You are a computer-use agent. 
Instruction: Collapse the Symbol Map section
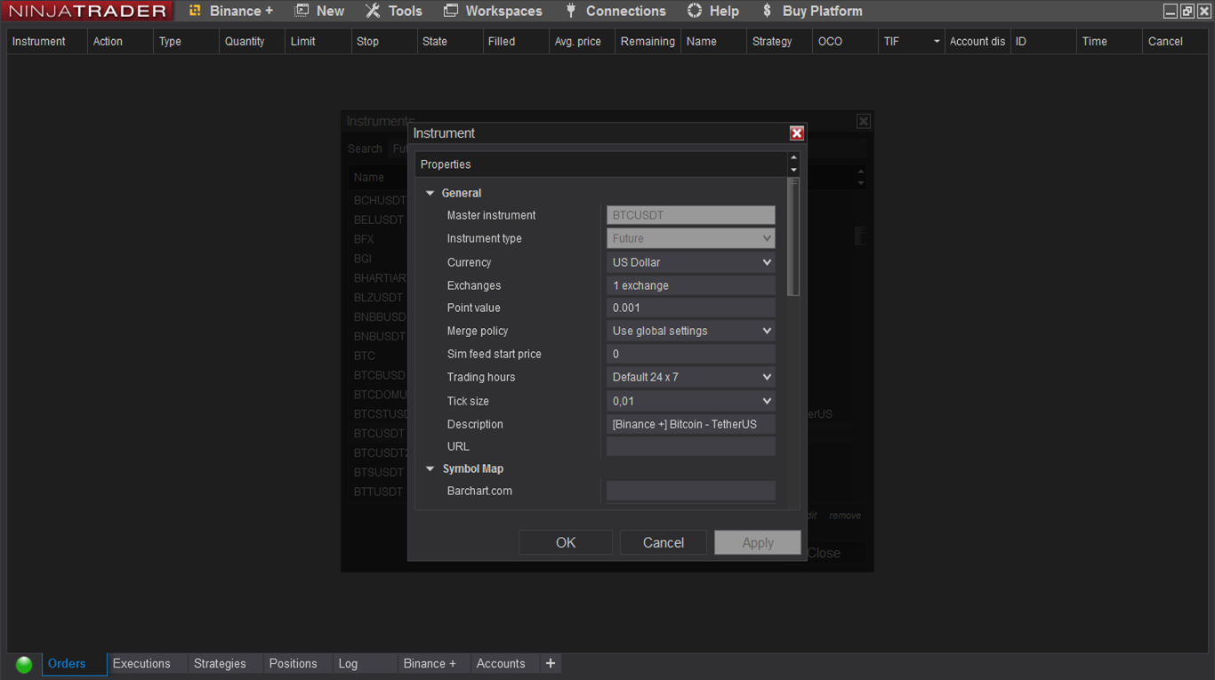click(x=430, y=468)
